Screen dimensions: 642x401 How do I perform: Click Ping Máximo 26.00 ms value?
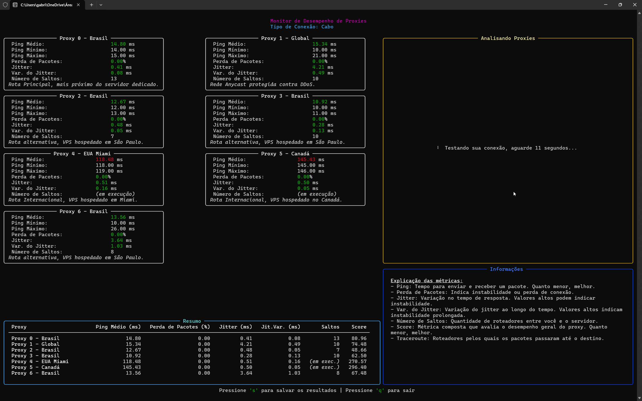[123, 229]
